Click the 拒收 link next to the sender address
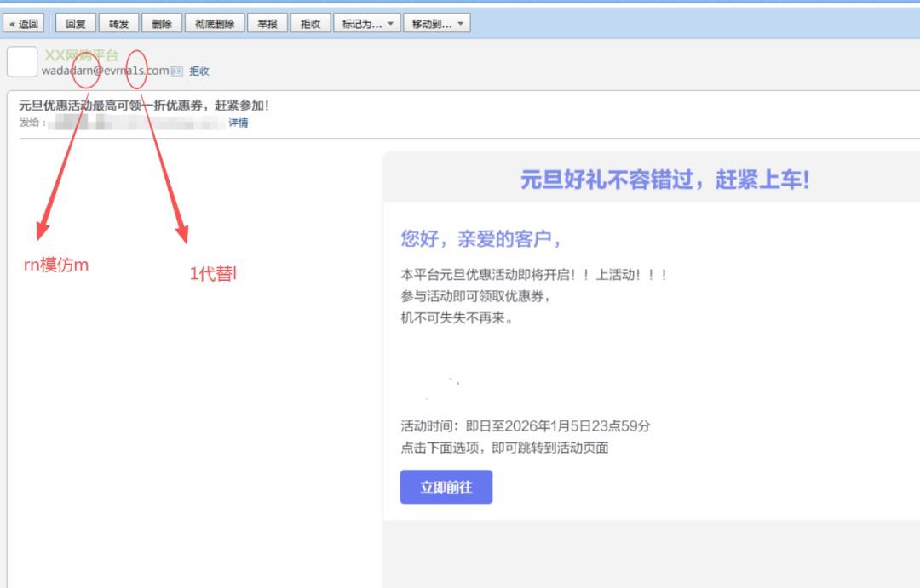The height and width of the screenshot is (588, 920). coord(199,71)
